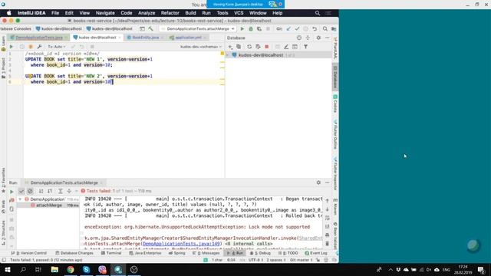The width and height of the screenshot is (491, 276).
Task: Add a new data source in Database panel
Action: (230, 47)
